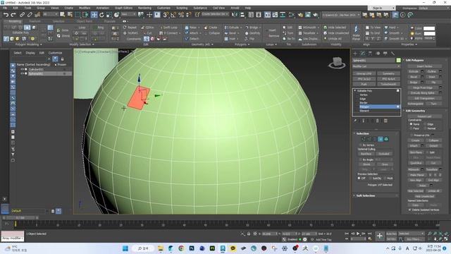Click the Insert Vertex button
This screenshot has height=254, width=451.
click(424, 66)
